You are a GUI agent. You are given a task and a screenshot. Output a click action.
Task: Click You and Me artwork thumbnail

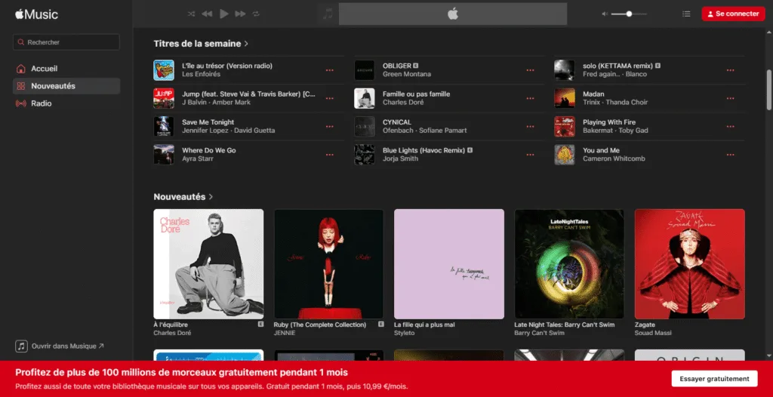coord(565,155)
